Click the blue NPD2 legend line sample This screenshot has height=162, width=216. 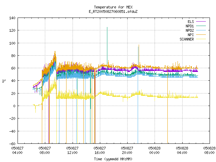click(x=201, y=30)
